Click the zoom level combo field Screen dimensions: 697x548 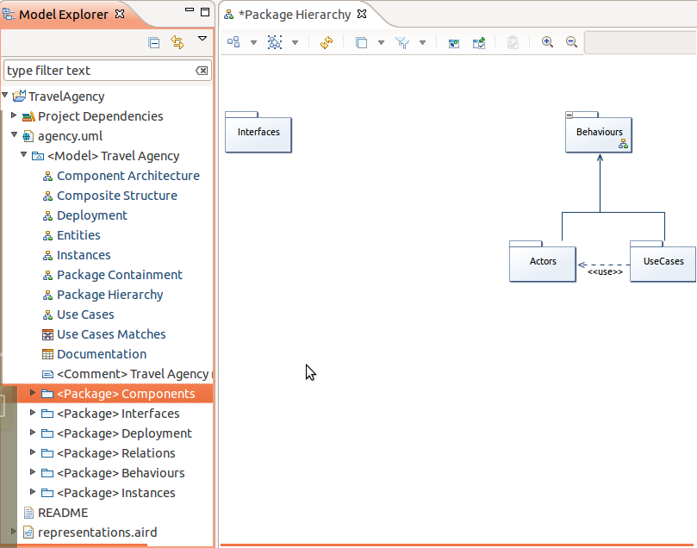[640, 43]
